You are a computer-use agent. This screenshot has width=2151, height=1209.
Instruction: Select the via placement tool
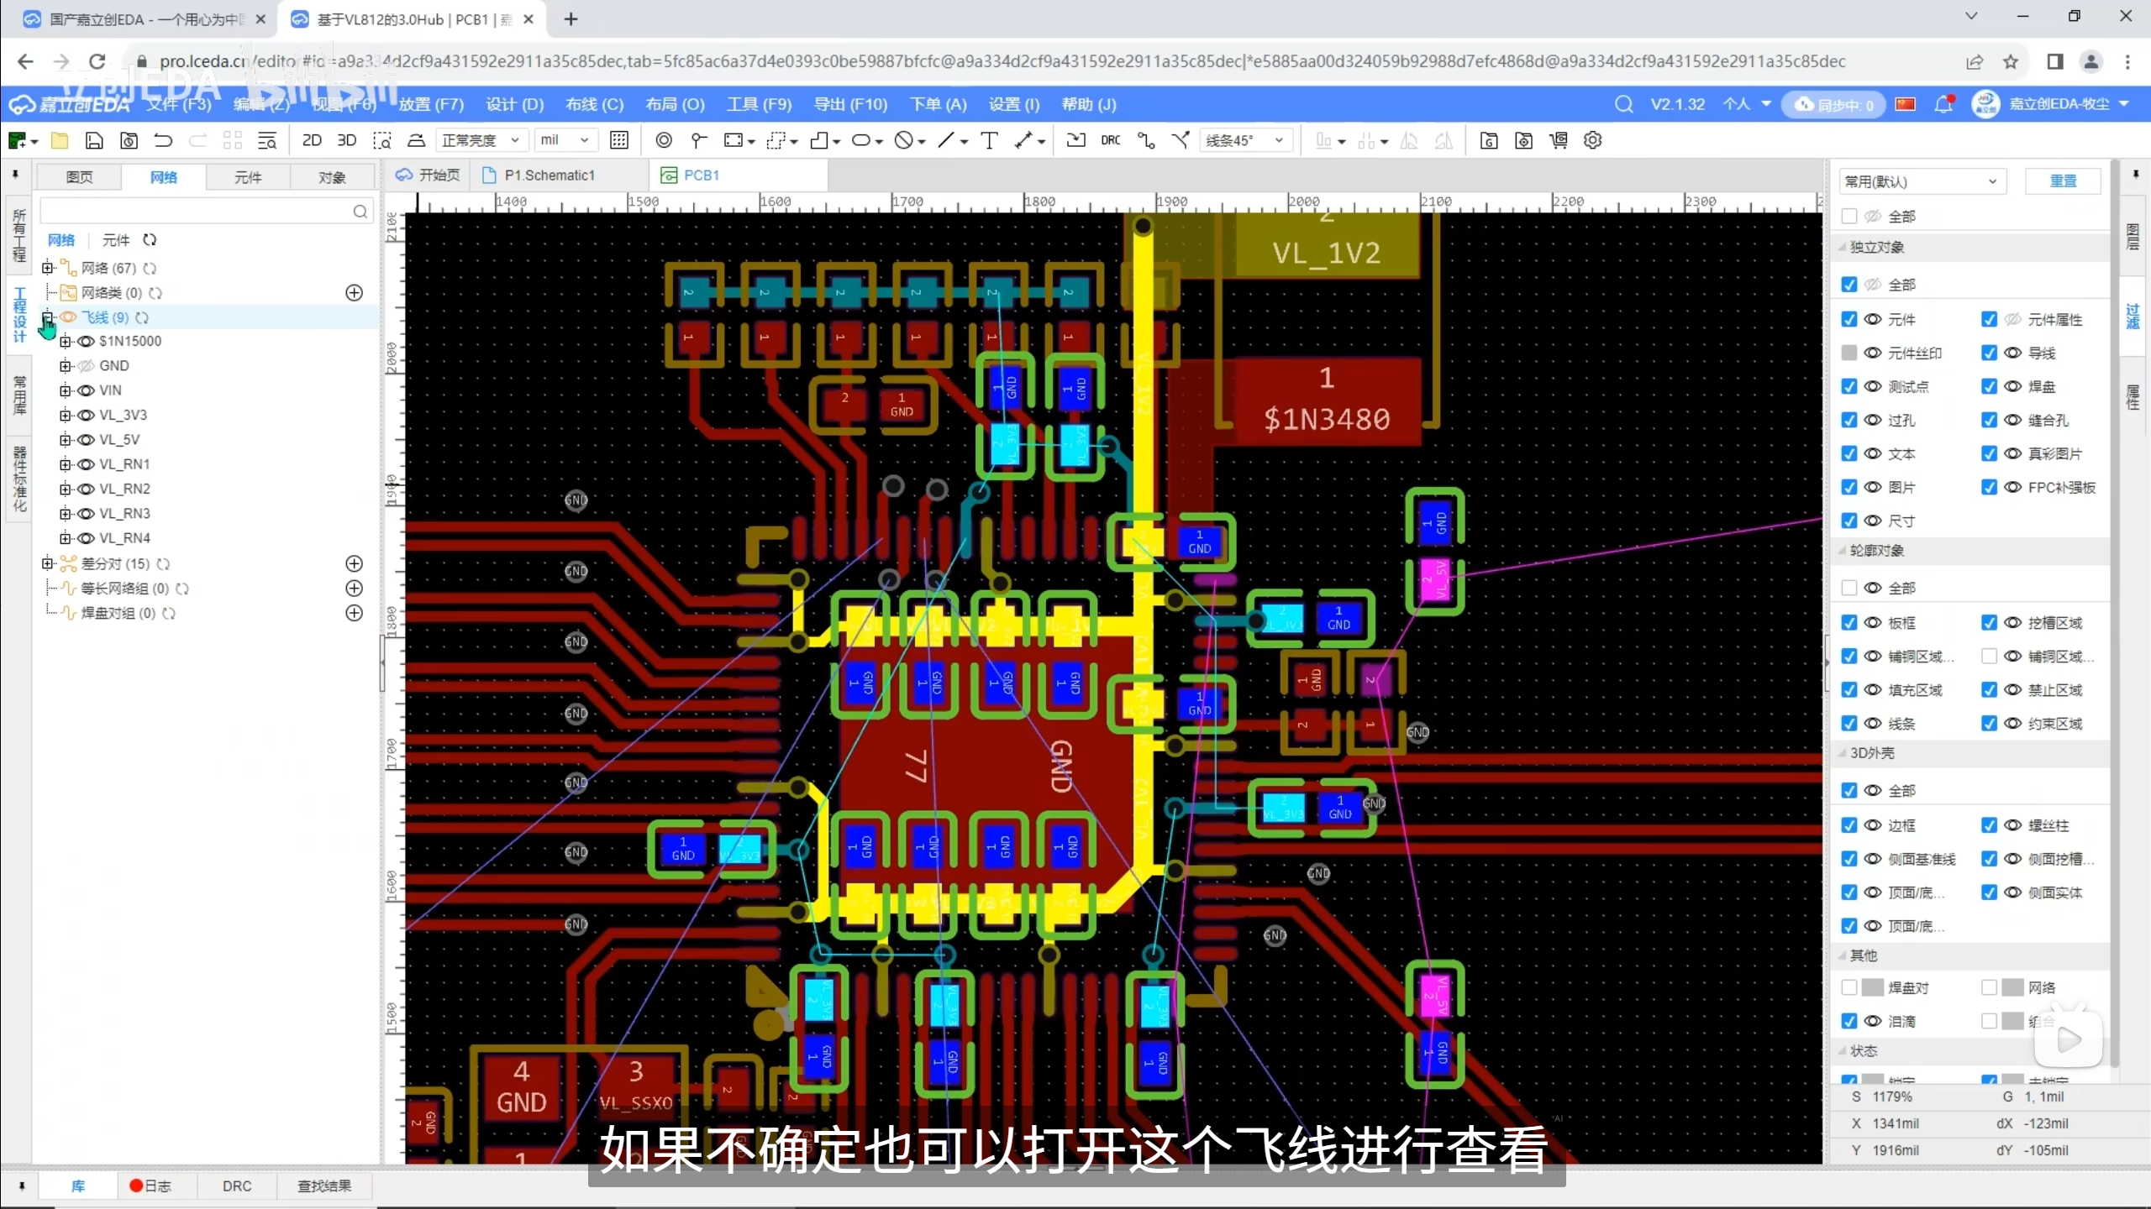(664, 140)
